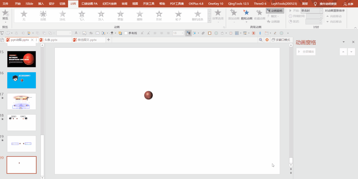Select slide 16 blue thumbnail
Viewport: 358px width, 179px height.
pos(22,80)
